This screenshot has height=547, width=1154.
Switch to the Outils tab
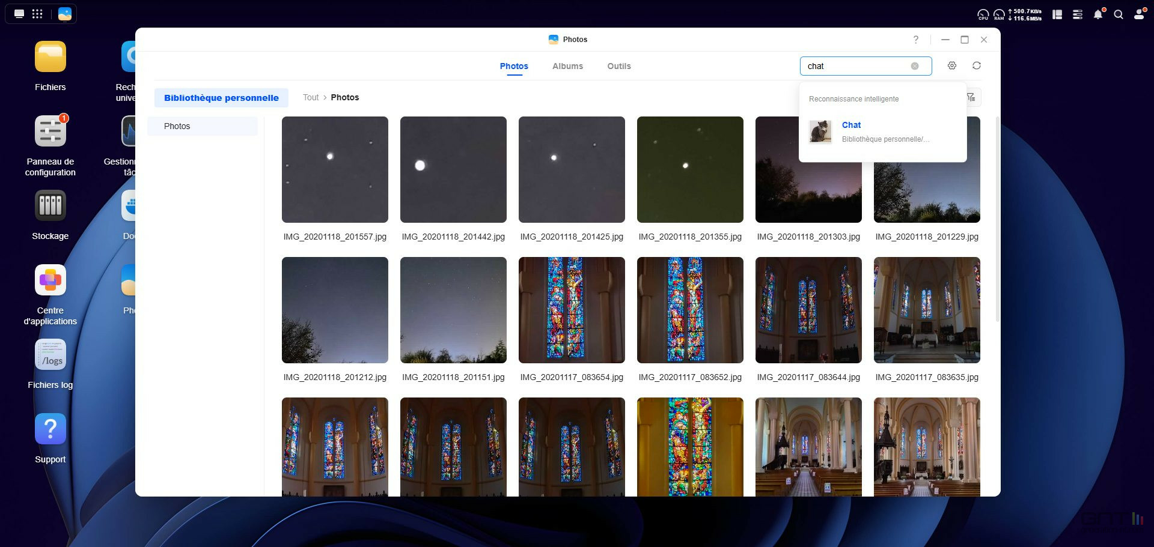[618, 66]
